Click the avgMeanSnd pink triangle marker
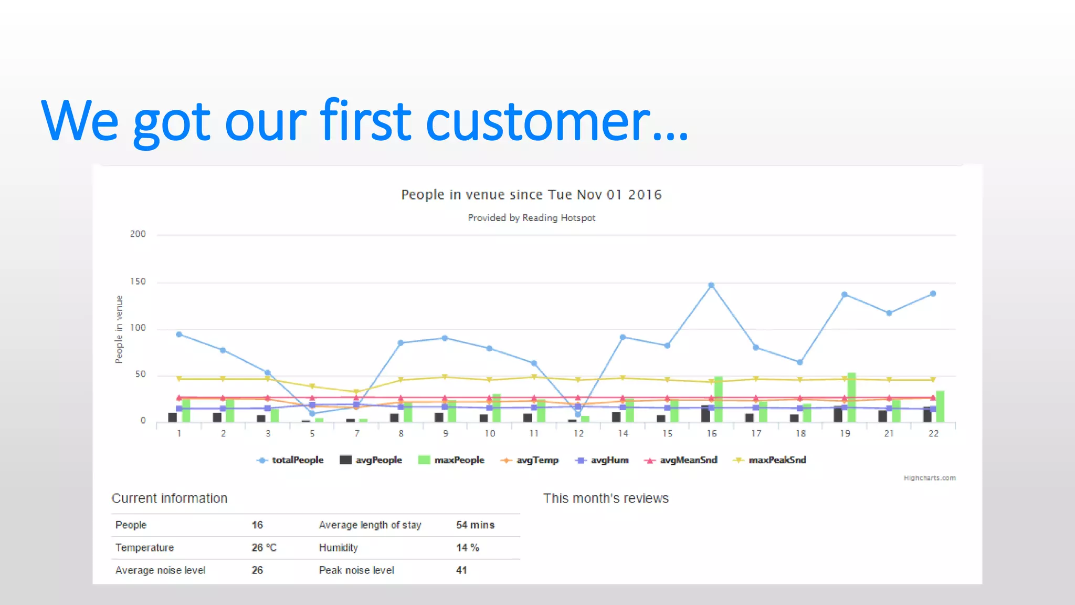Screen dimensions: 1075x605 [x=650, y=461]
